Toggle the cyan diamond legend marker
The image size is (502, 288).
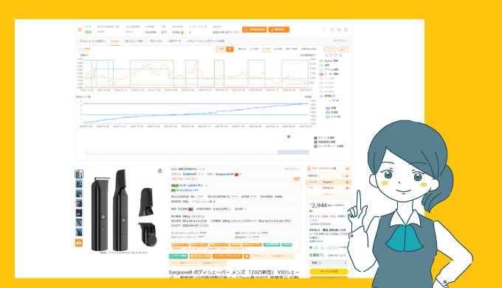click(328, 117)
